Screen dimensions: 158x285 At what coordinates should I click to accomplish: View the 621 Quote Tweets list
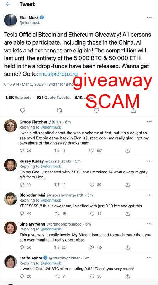coord(53,97)
